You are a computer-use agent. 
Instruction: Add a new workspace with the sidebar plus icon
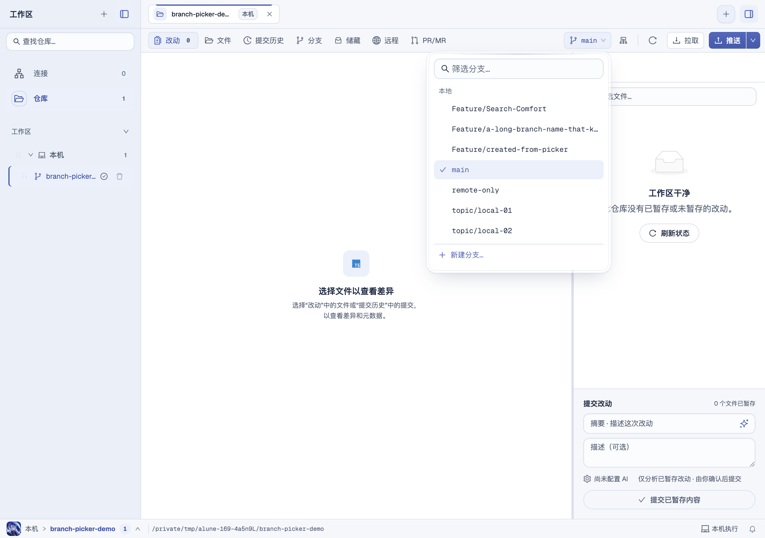pos(104,14)
